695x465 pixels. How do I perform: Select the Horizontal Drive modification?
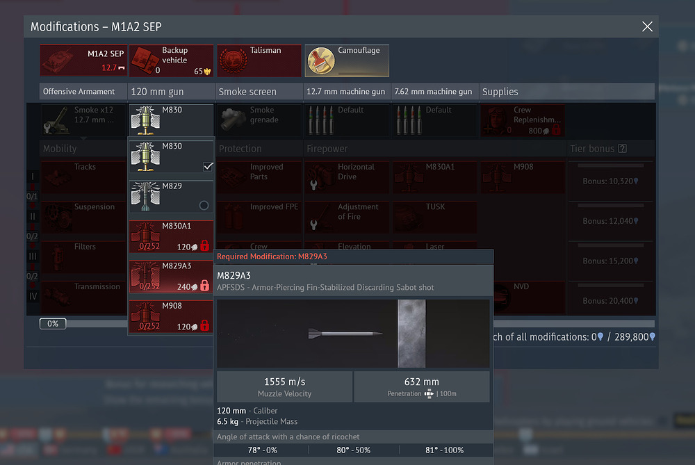pyautogui.click(x=347, y=177)
